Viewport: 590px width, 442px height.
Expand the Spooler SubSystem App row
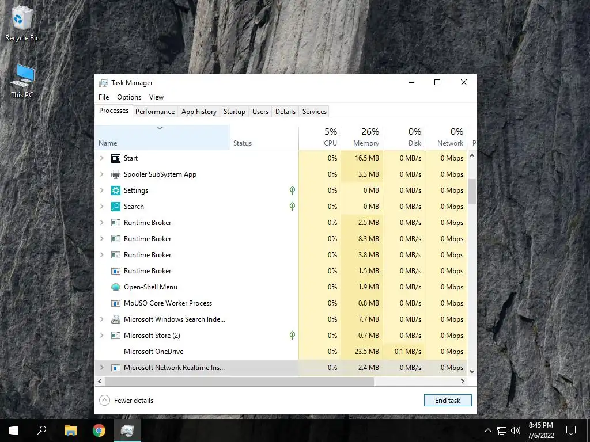pos(101,174)
